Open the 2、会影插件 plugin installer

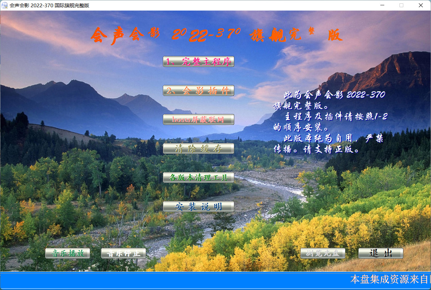pos(198,91)
